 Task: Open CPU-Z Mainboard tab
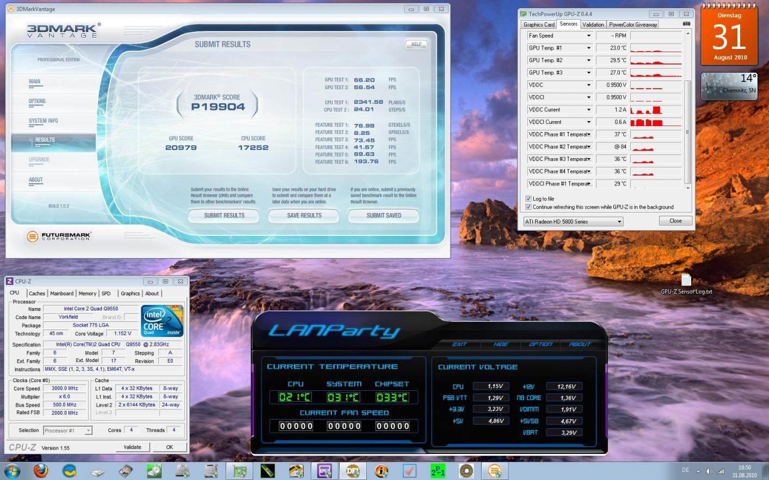point(62,294)
